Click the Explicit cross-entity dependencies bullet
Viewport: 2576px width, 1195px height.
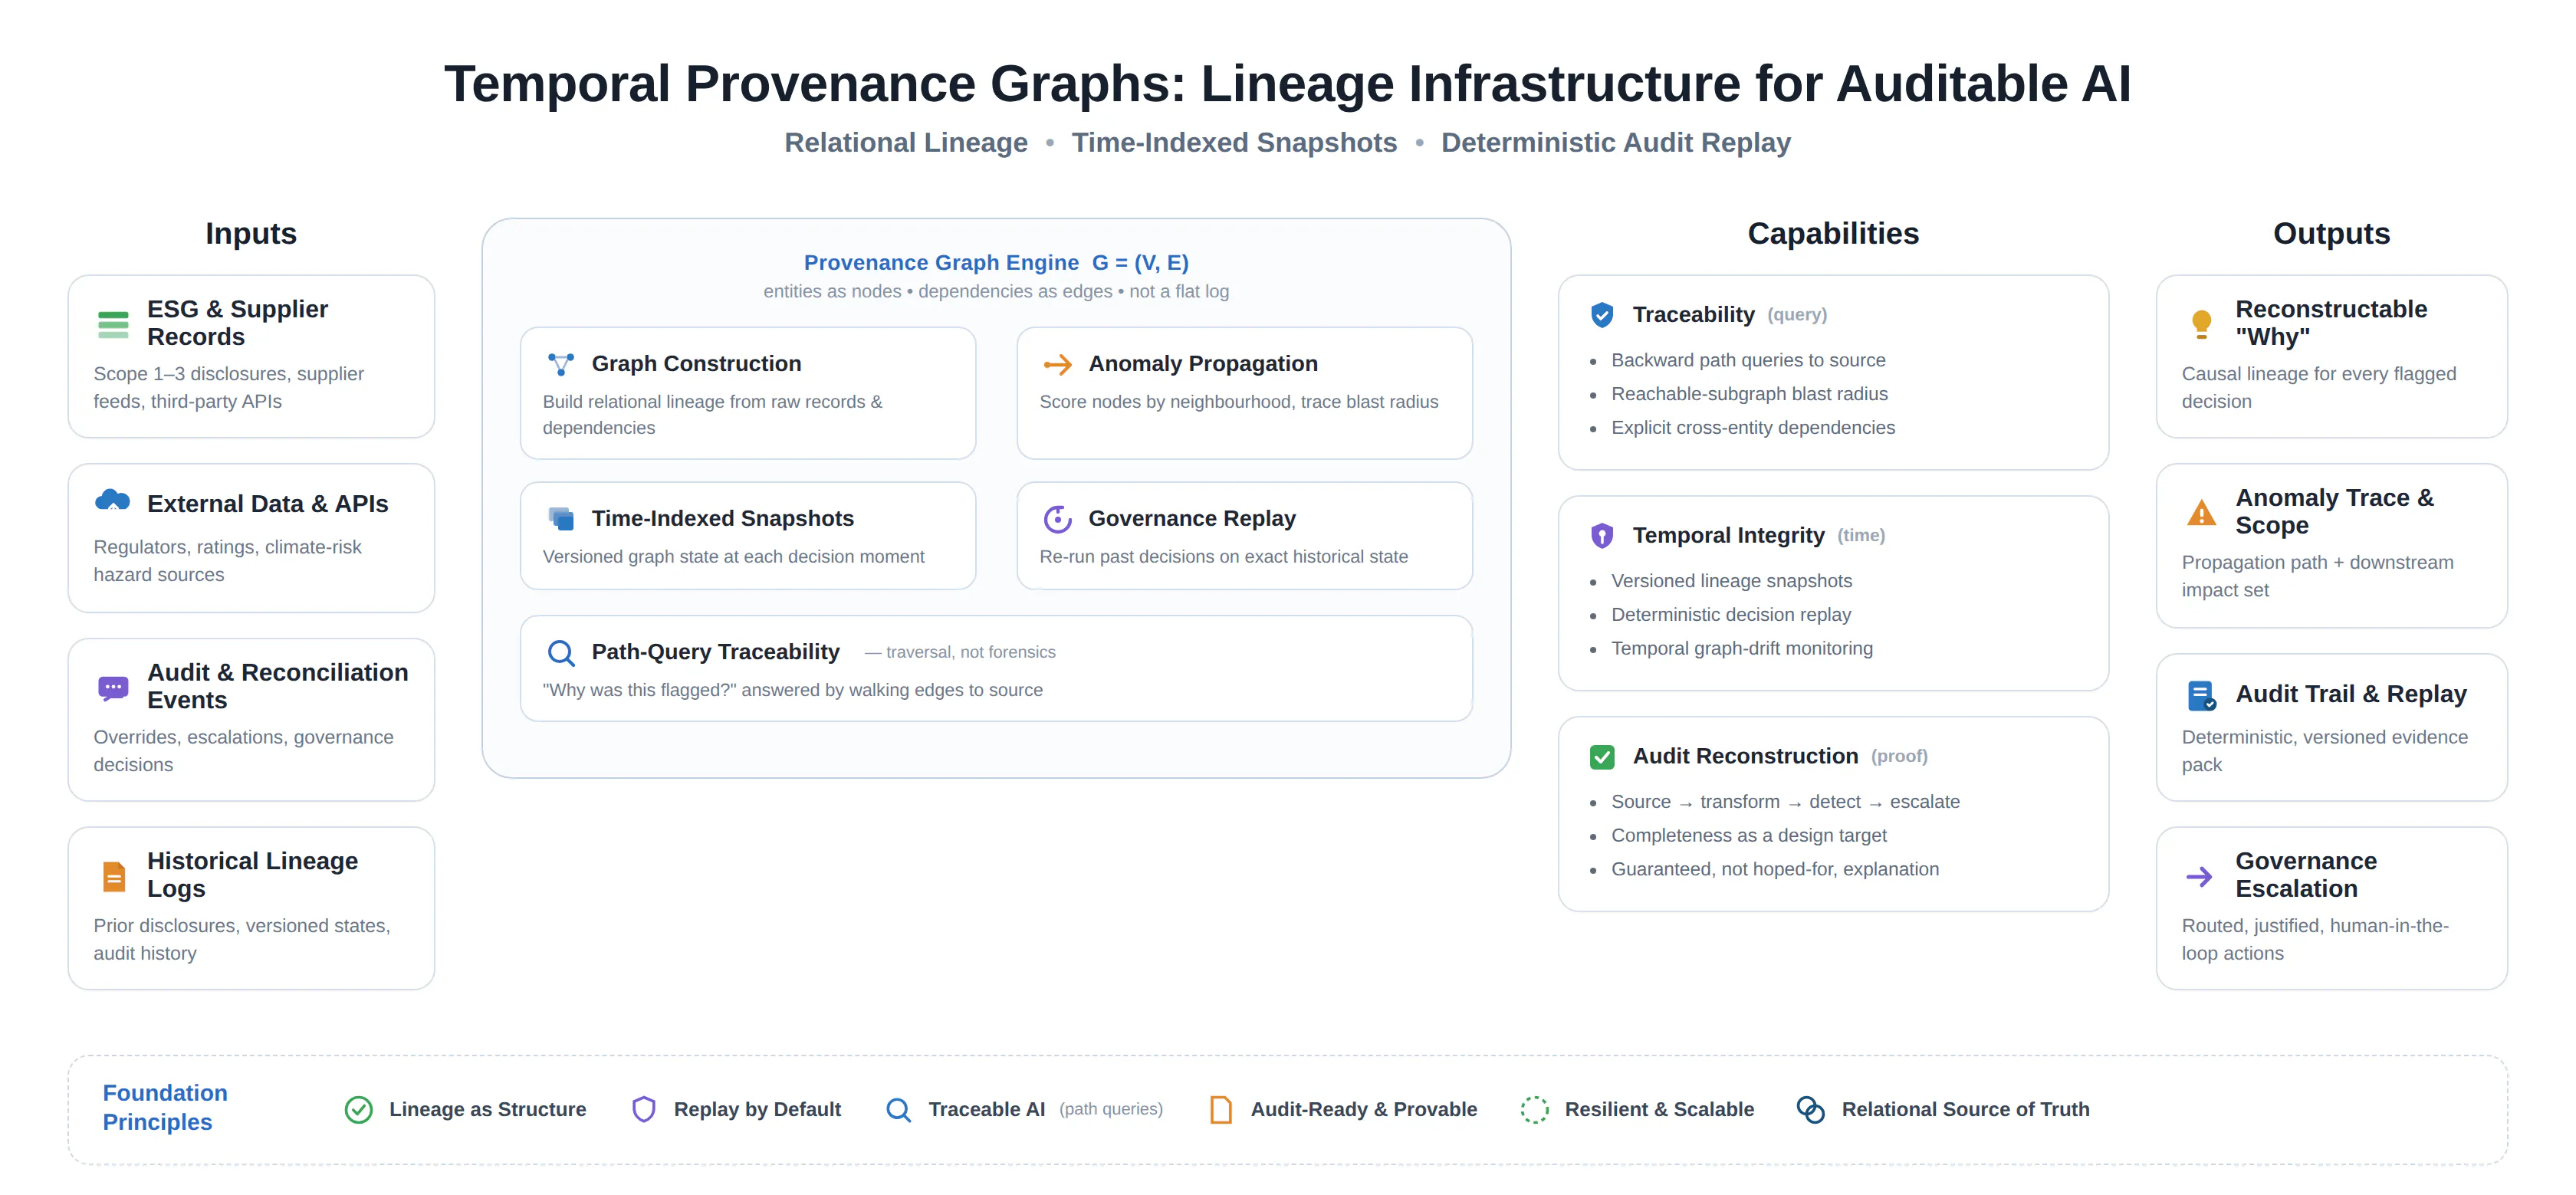1753,428
